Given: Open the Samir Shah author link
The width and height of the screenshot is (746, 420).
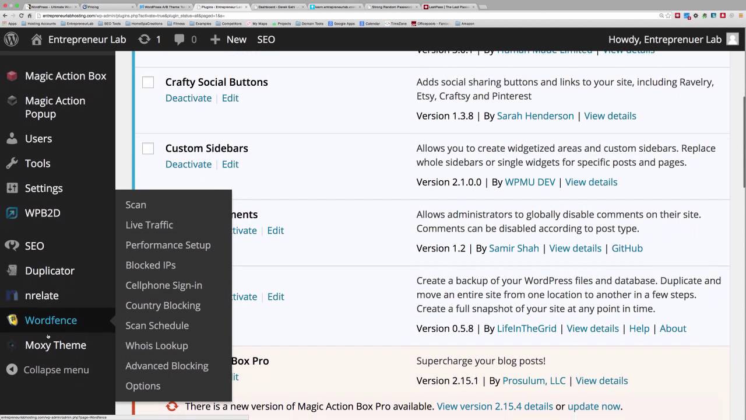Looking at the screenshot, I should [513, 248].
